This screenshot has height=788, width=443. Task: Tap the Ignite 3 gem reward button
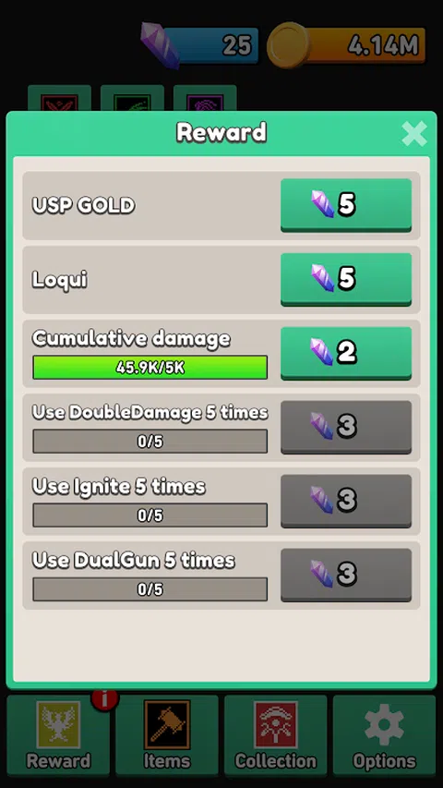(x=346, y=501)
